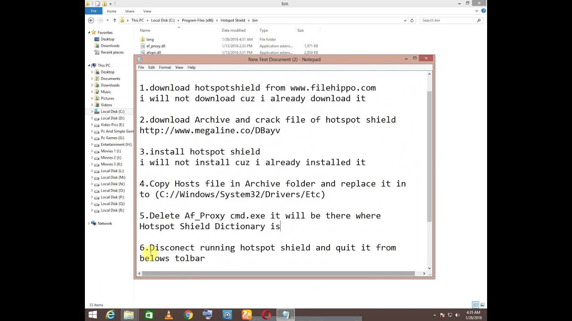Viewport: 572px width, 321px height.
Task: Select afvpn.dll file
Action: pyautogui.click(x=153, y=52)
